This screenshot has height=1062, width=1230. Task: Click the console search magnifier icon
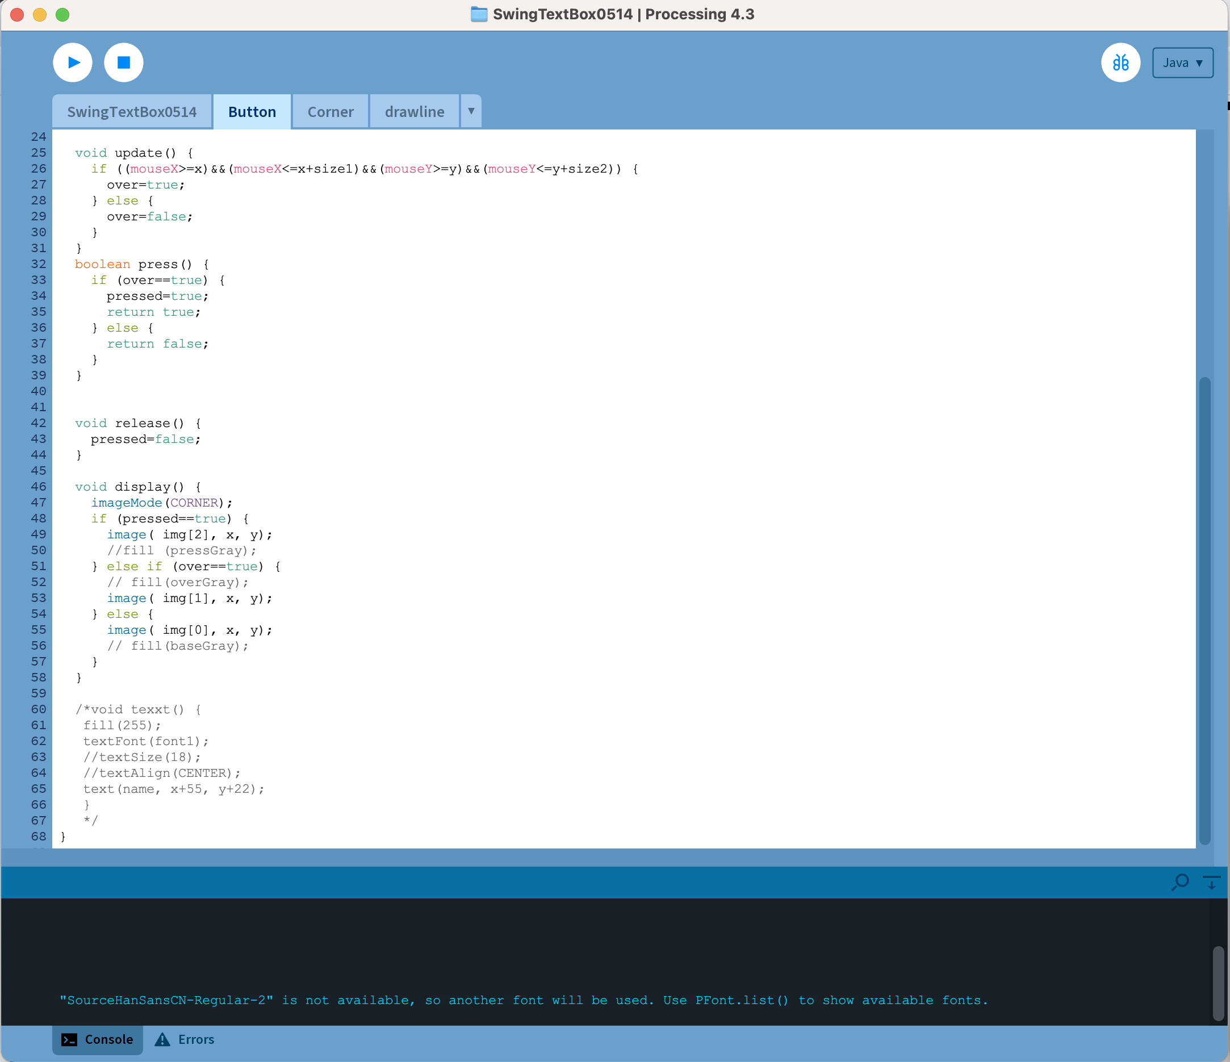[1180, 881]
